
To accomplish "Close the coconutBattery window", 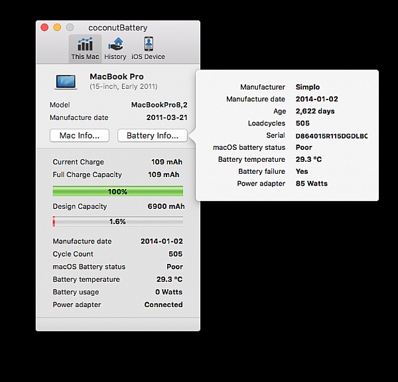I will (x=44, y=27).
